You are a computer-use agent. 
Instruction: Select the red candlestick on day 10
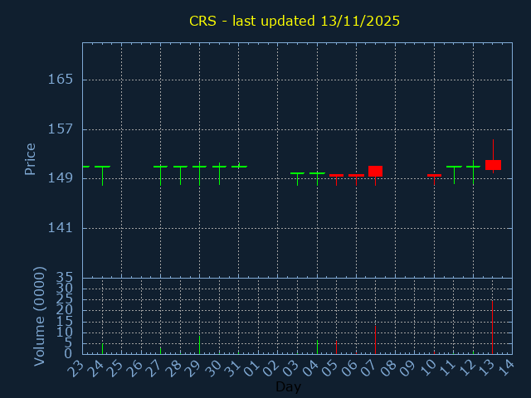point(434,175)
